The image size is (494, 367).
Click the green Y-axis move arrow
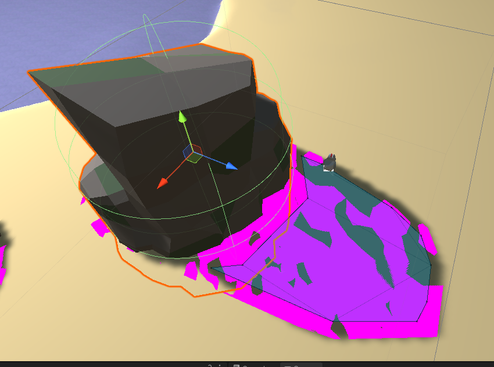coord(182,116)
